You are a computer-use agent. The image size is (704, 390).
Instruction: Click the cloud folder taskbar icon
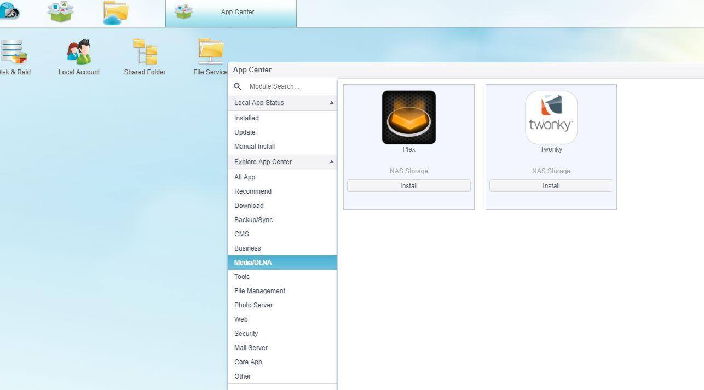coord(116,13)
